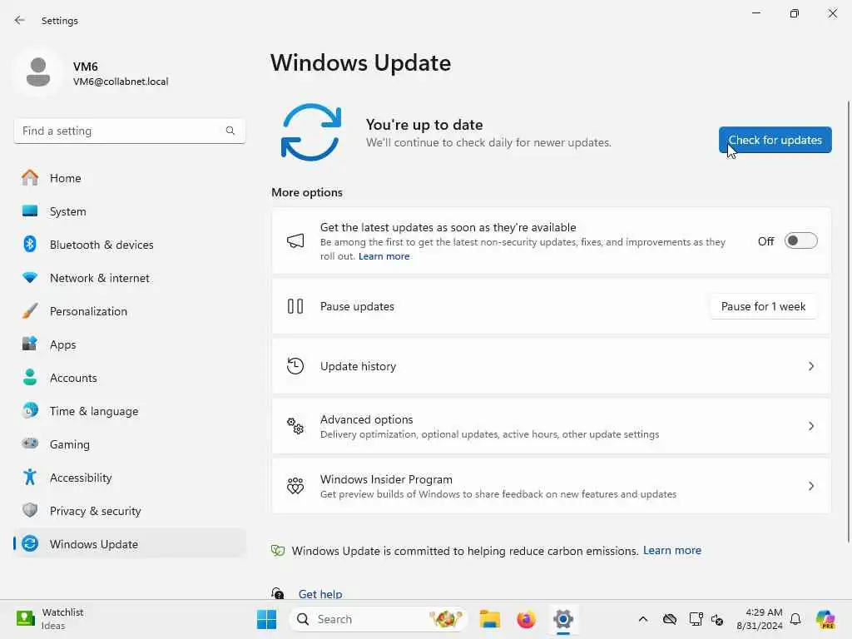Click the VM6 user avatar icon
The width and height of the screenshot is (852, 639).
pos(38,72)
